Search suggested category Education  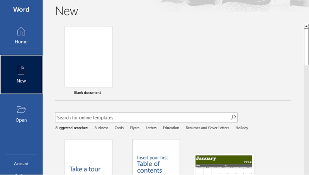tap(171, 128)
